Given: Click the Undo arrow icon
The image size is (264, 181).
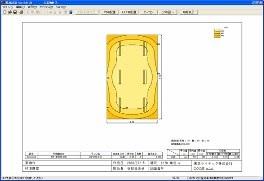Looking at the screenshot, I should point(44,12).
